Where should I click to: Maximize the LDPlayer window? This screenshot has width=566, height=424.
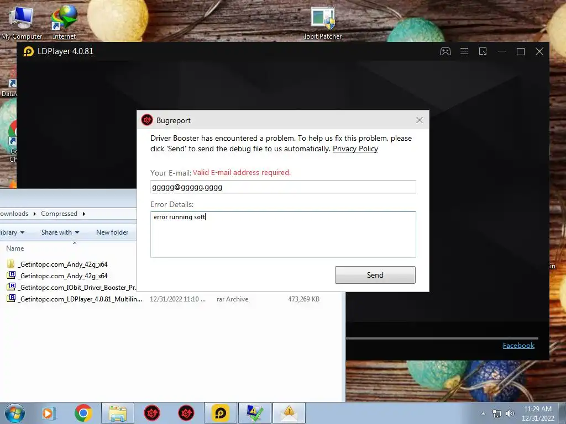tap(521, 51)
